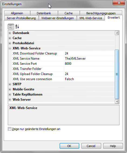The height and width of the screenshot is (153, 127).
Task: Expand the Cache category
Action: coord(10,38)
